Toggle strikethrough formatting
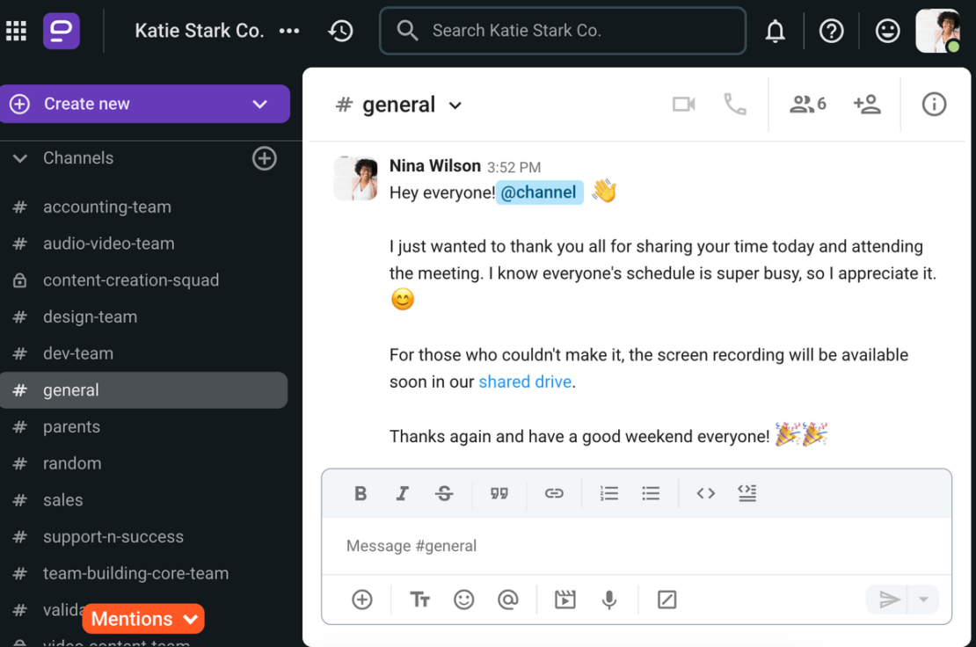This screenshot has height=647, width=976. coord(444,493)
